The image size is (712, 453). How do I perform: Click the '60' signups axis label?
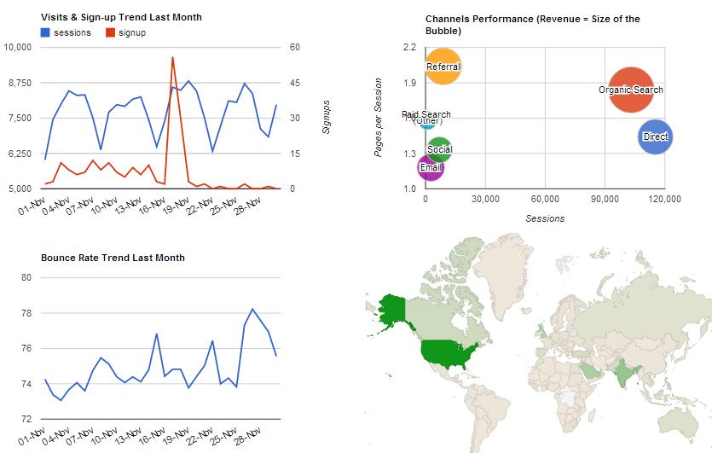295,47
